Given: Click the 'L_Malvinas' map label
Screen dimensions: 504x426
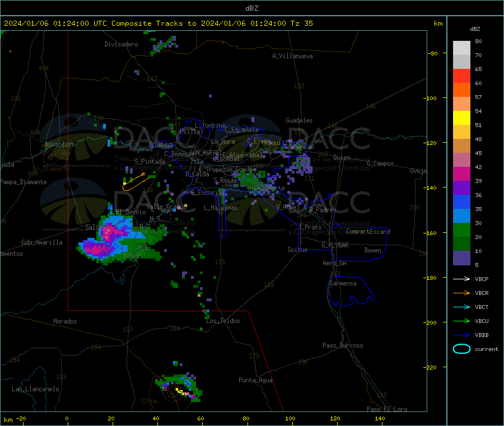Looking at the screenshot, I should (221, 208).
